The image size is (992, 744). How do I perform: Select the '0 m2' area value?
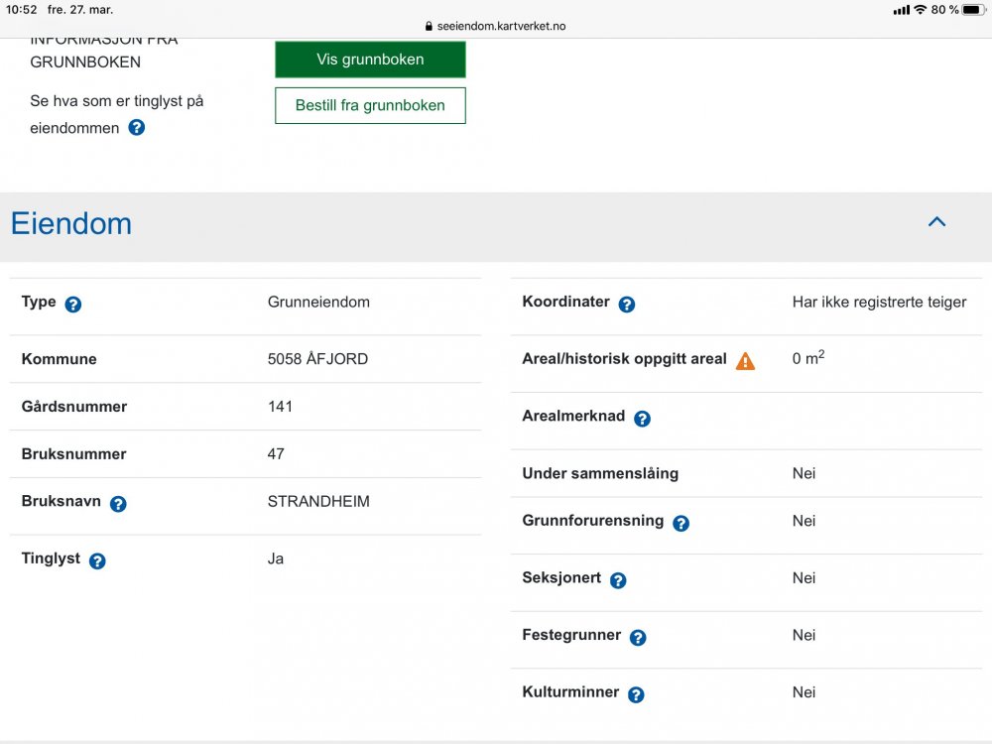click(x=808, y=357)
